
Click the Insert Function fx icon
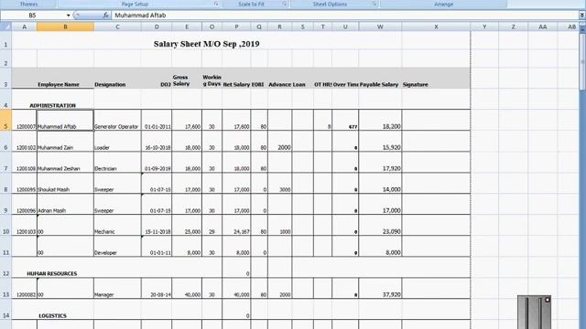[x=106, y=16]
